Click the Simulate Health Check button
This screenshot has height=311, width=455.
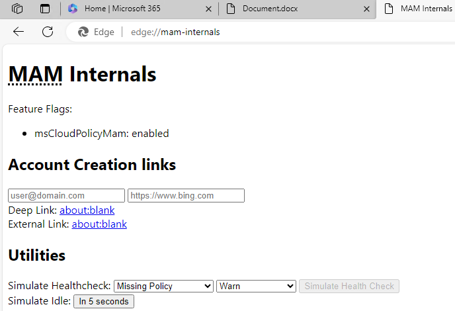349,286
